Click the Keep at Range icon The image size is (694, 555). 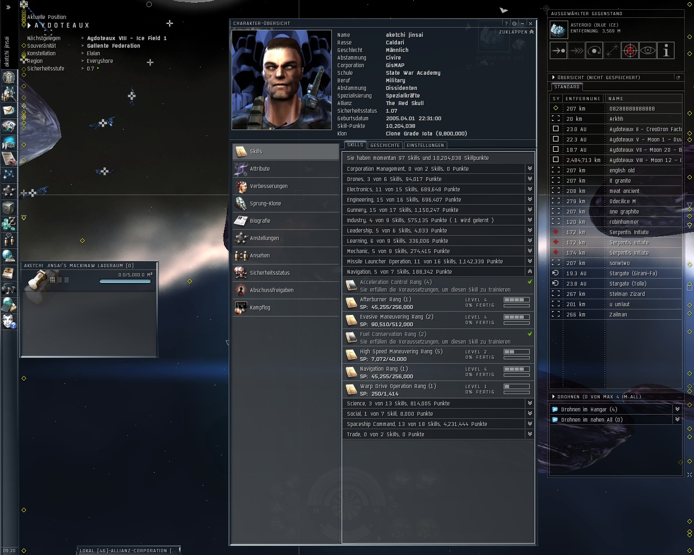[x=612, y=50]
